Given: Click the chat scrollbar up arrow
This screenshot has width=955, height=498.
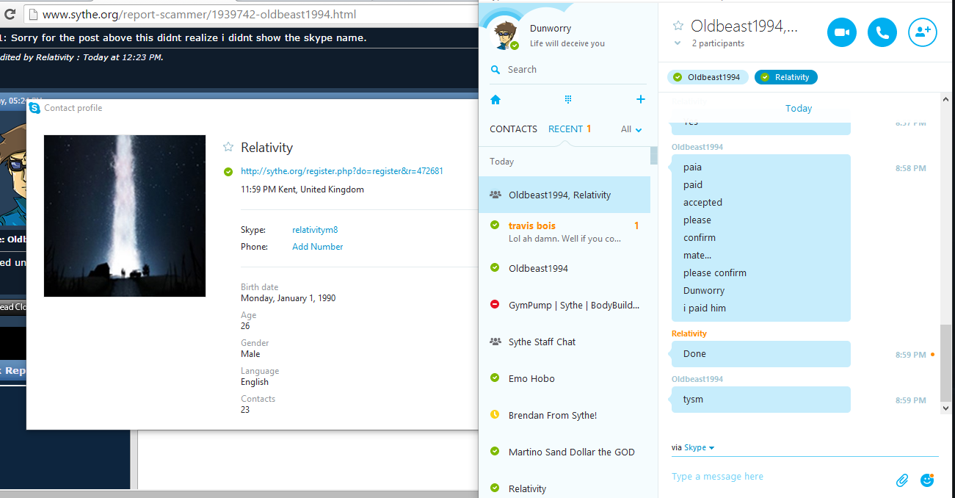Looking at the screenshot, I should point(945,98).
